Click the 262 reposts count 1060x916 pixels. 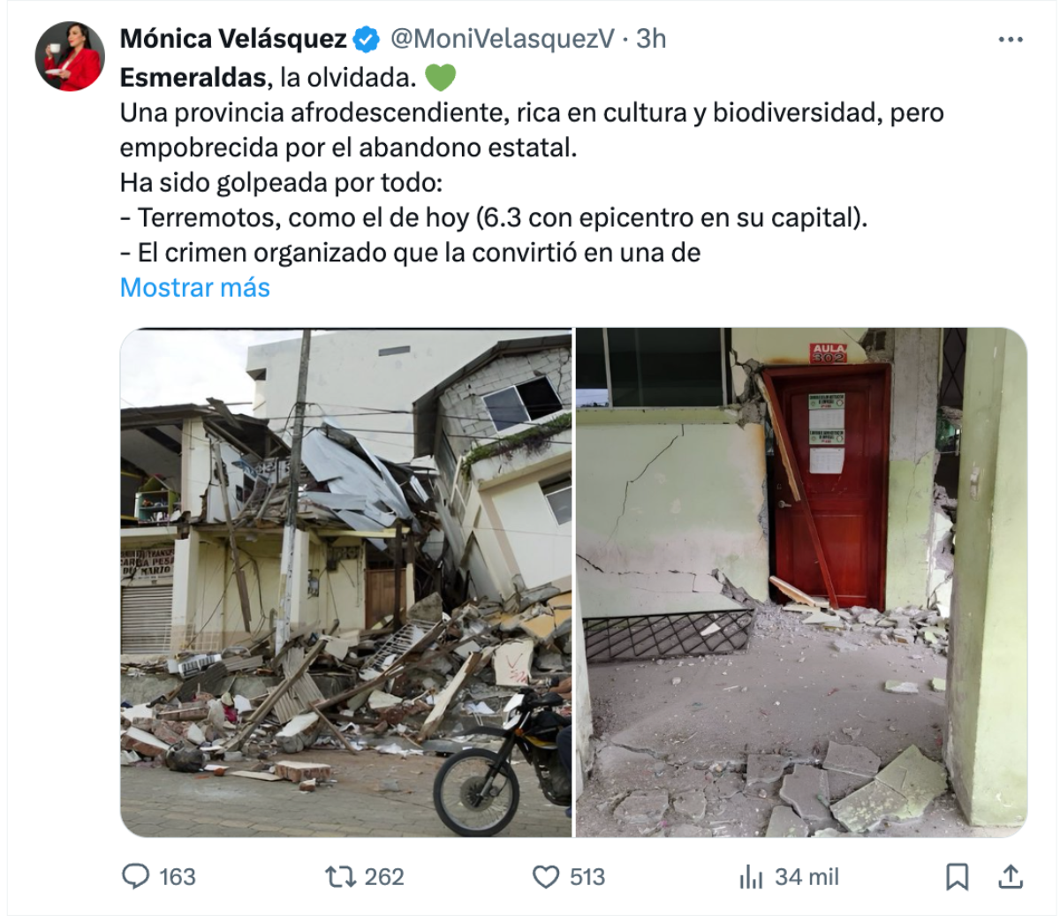click(384, 877)
